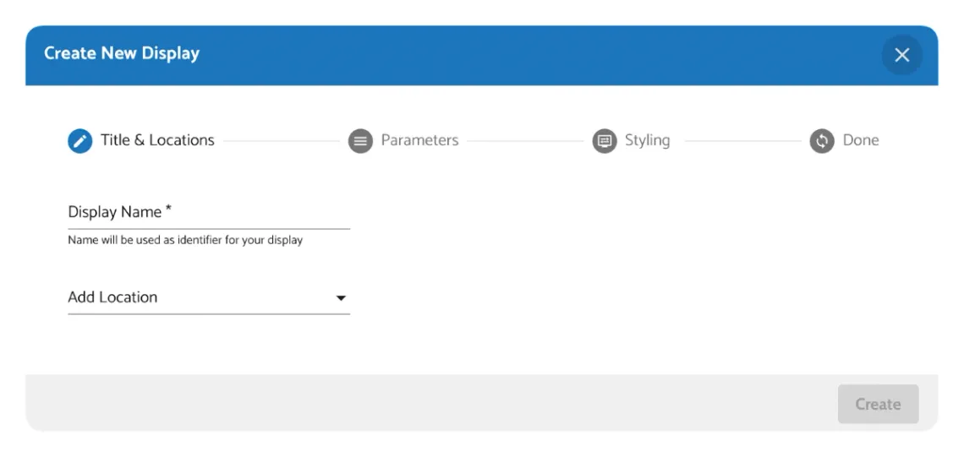The height and width of the screenshot is (457, 964).
Task: Click the display name helper text
Action: 185,241
